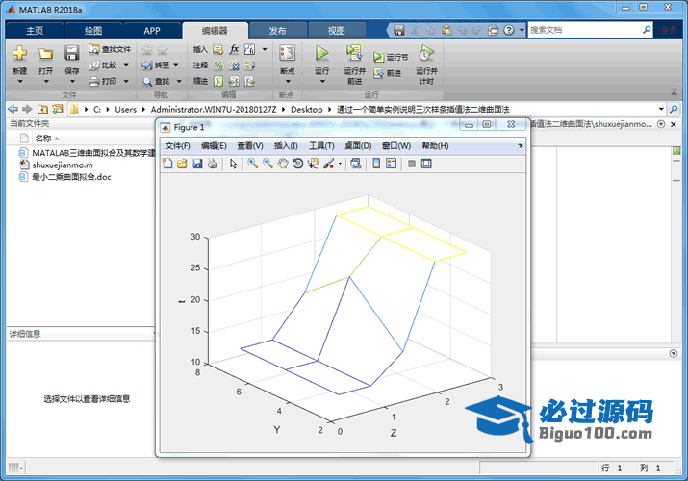Expand the Breakpoints (断点) dropdown arrow
The width and height of the screenshot is (688, 481).
(288, 81)
